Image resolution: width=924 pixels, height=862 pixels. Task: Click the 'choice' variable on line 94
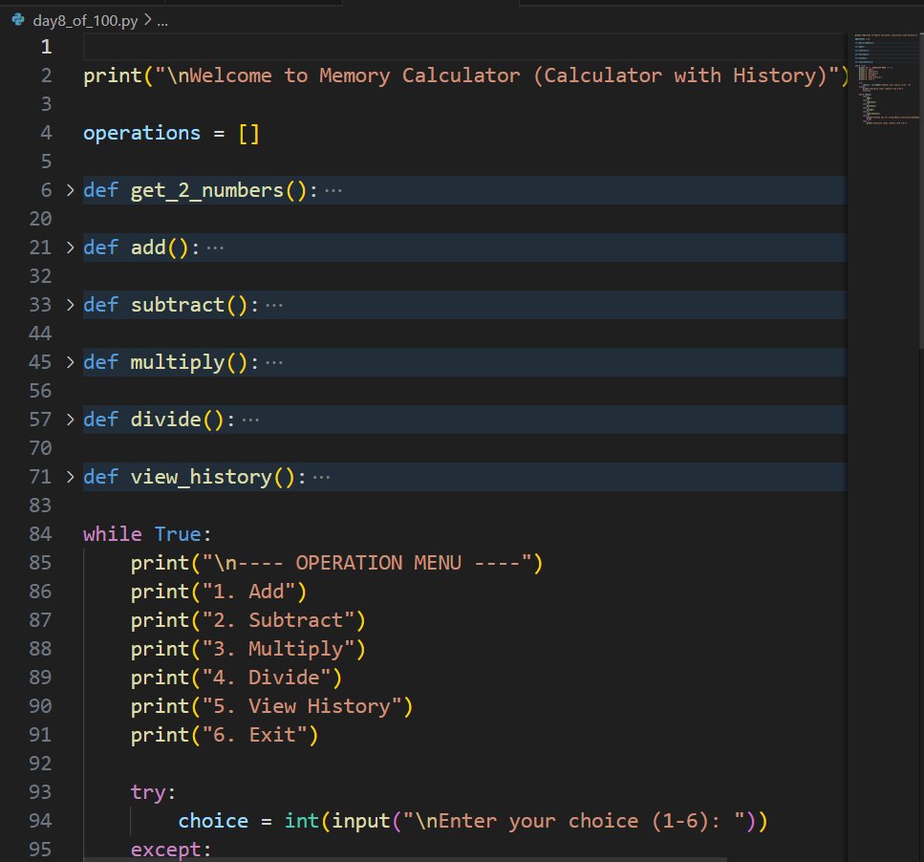point(213,821)
